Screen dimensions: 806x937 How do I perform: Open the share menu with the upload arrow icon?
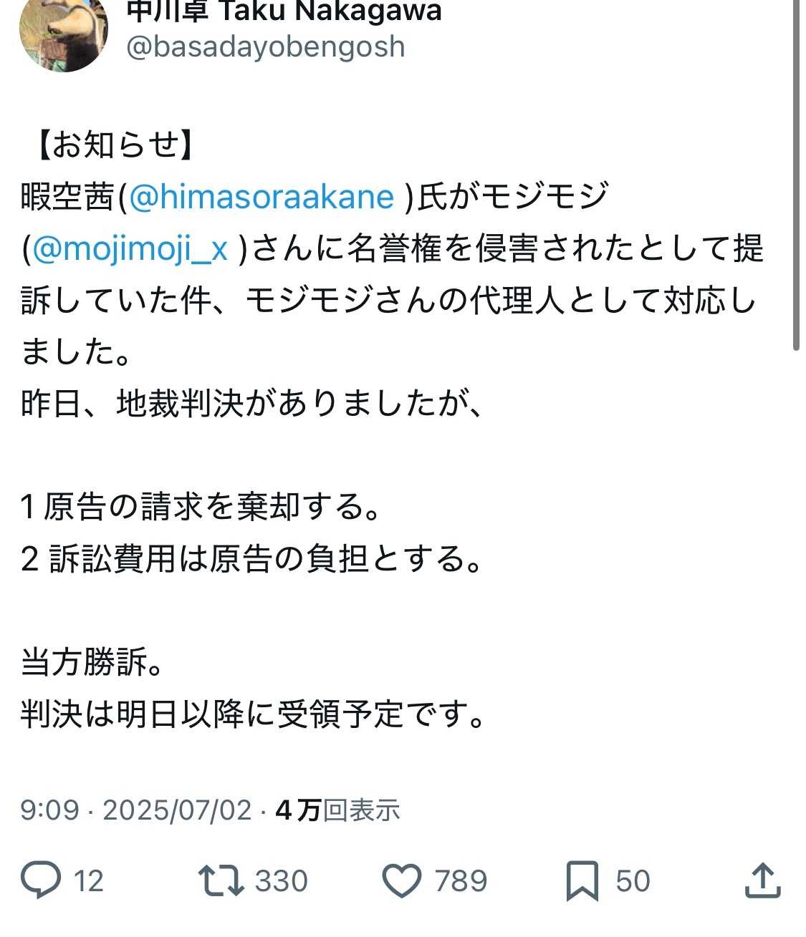(762, 880)
